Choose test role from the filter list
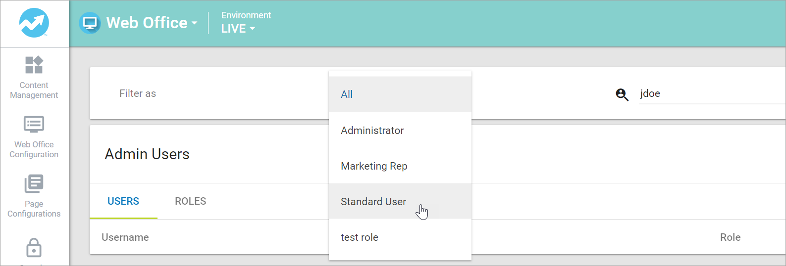 click(360, 237)
